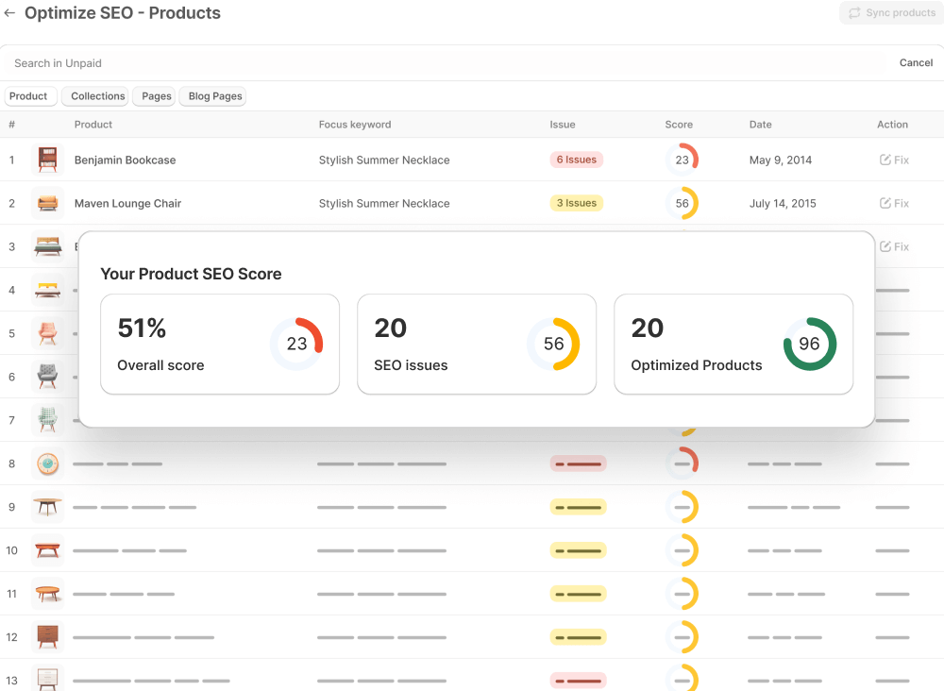
Task: Click the green 96 Optimized Products ring
Action: tap(809, 344)
